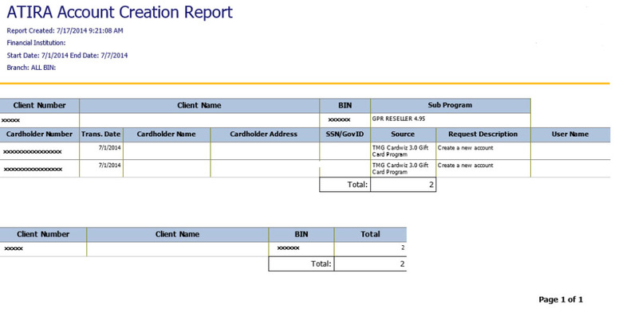
Task: Click the Request Description column header
Action: coord(482,135)
